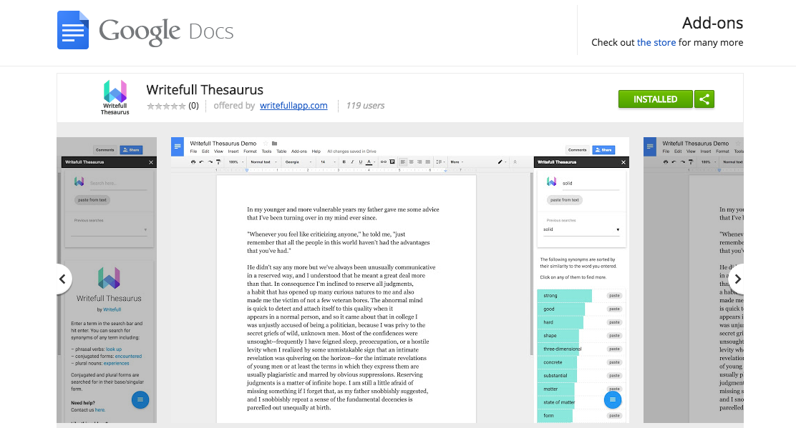Click paste next to 'substantial'

tap(614, 376)
